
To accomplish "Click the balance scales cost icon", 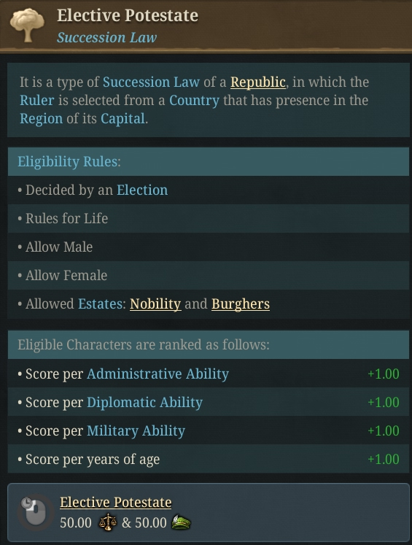I will [x=107, y=522].
